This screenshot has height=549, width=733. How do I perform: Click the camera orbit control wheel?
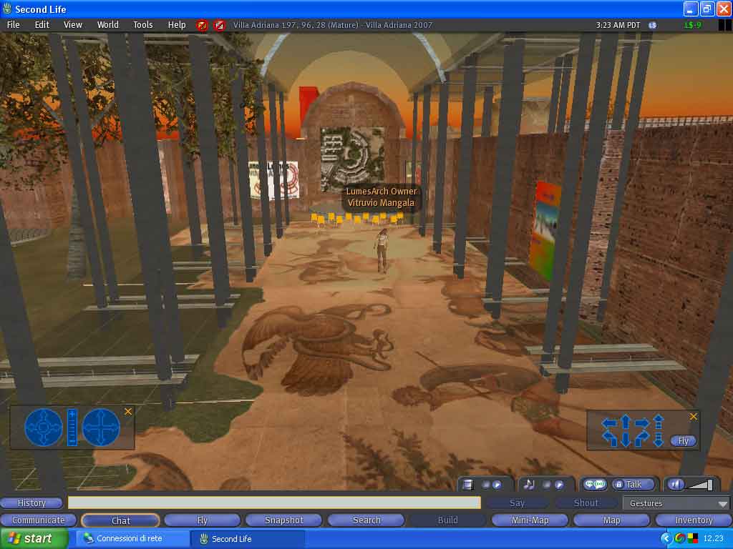tap(44, 427)
